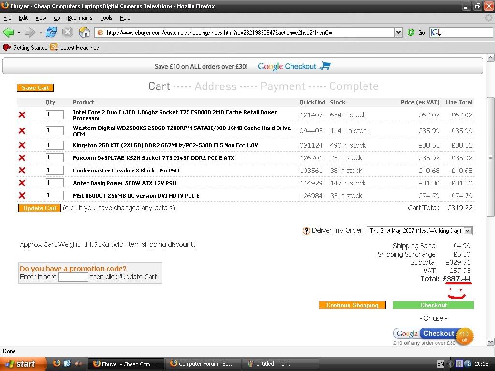Open the Bookmarks menu
This screenshot has width=495, height=371.
tap(80, 18)
